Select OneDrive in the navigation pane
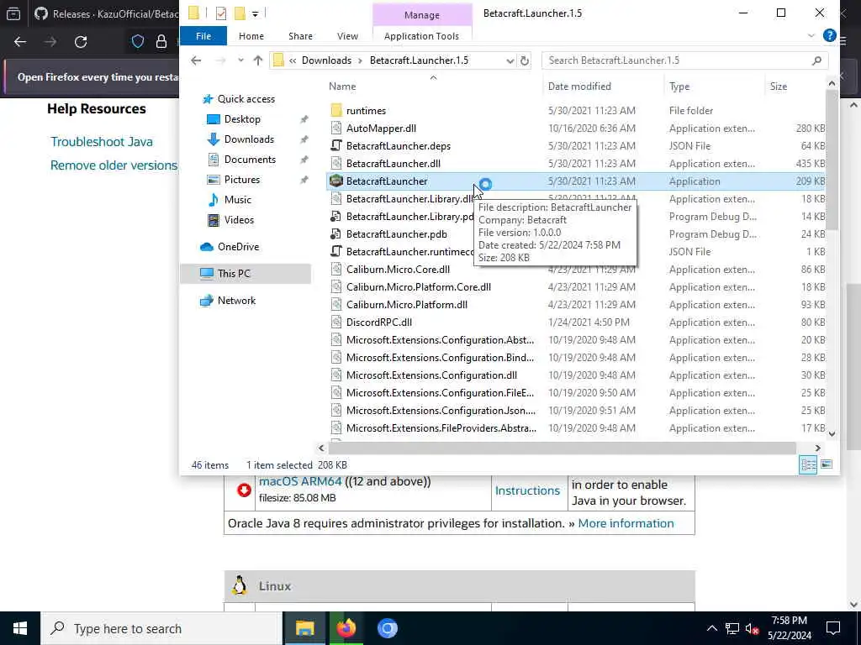Screen dimensions: 861x645 [x=238, y=247]
